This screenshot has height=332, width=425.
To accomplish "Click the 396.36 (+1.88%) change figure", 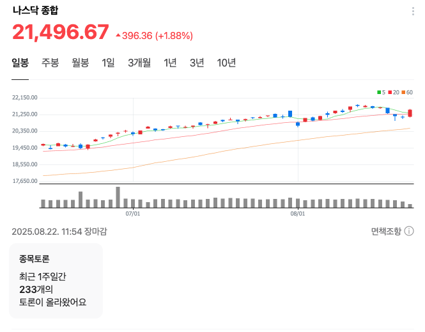I will [155, 36].
